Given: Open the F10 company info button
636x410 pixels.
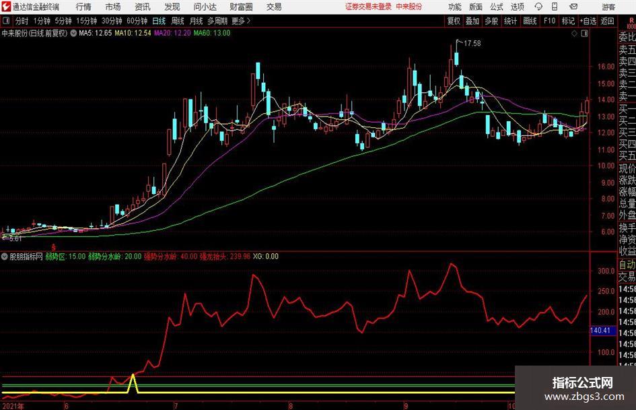Looking at the screenshot, I should pyautogui.click(x=549, y=21).
